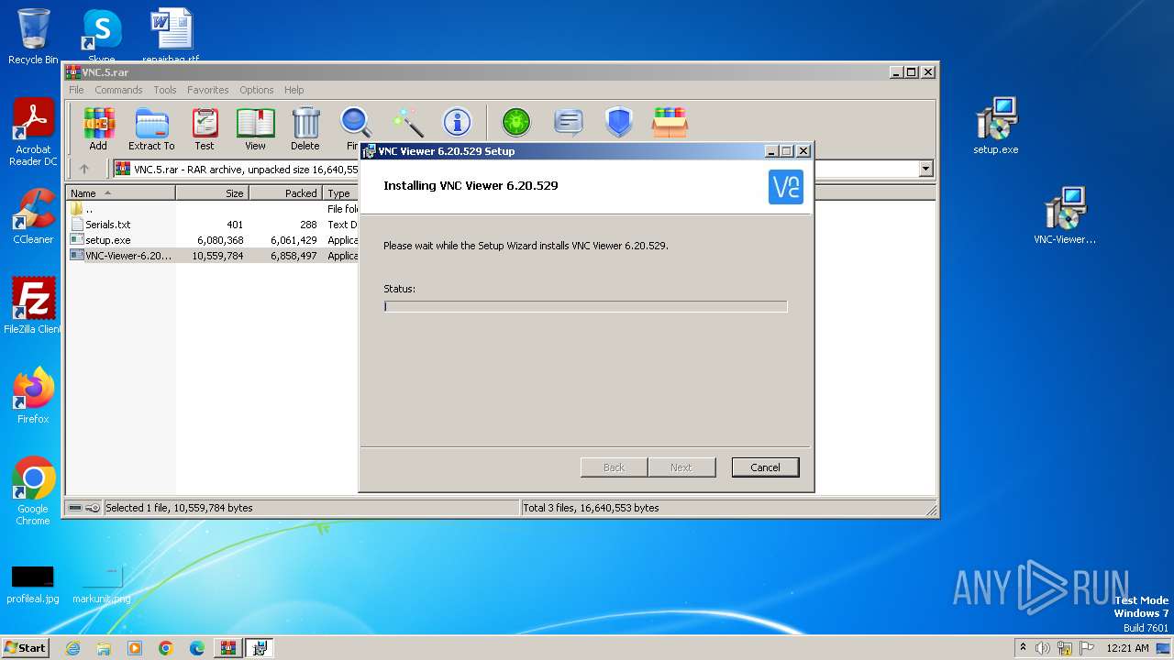Open the Windows Start menu

(x=26, y=647)
